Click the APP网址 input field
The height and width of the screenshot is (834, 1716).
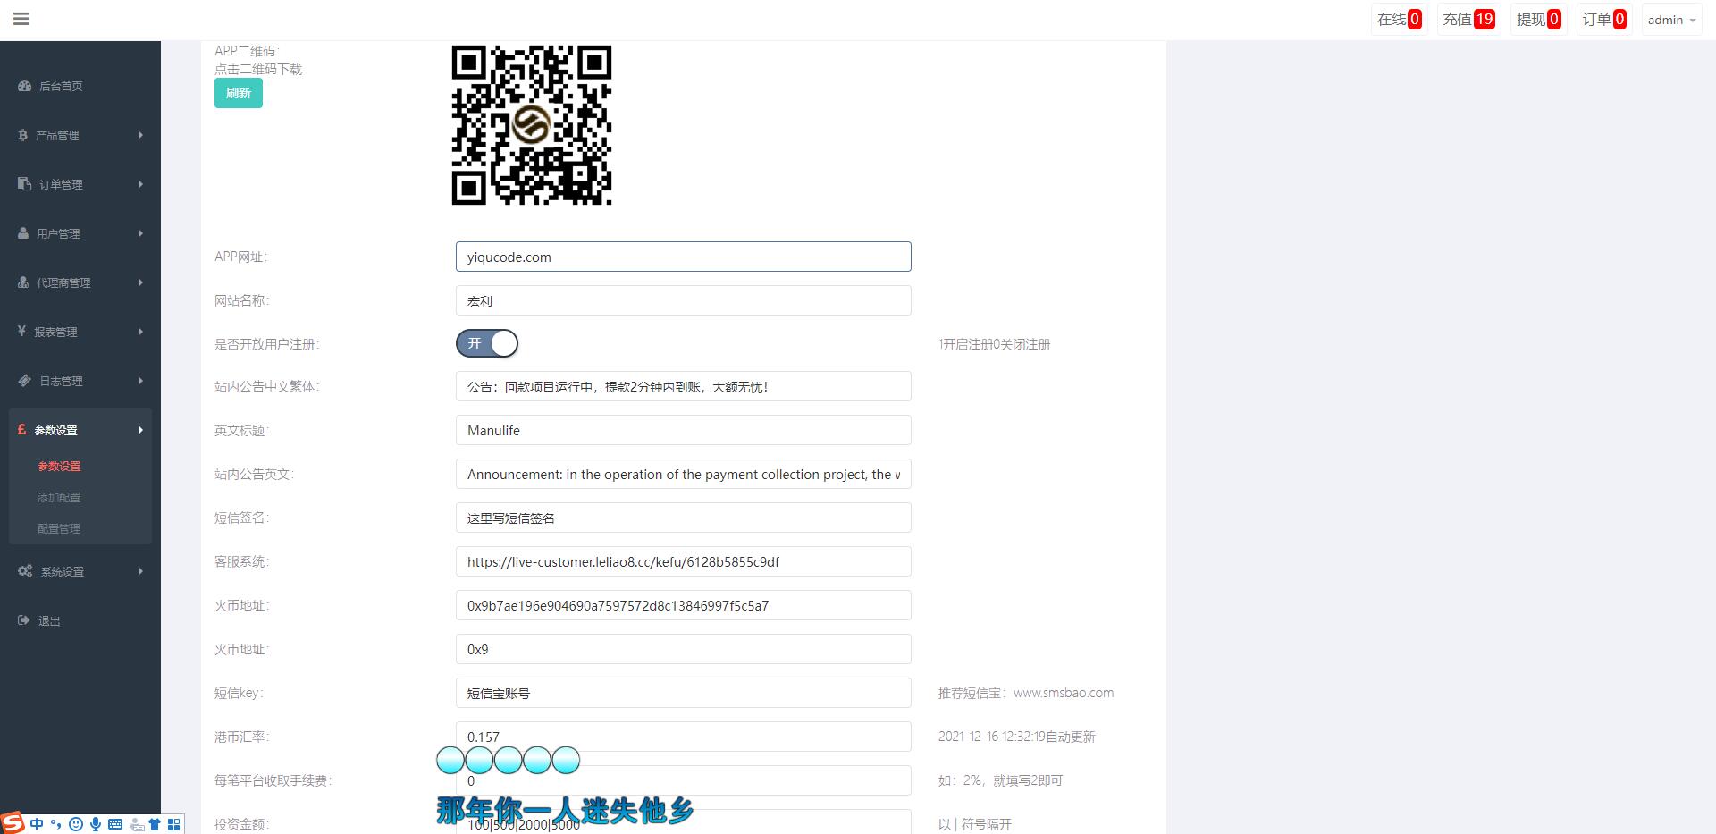tap(683, 257)
